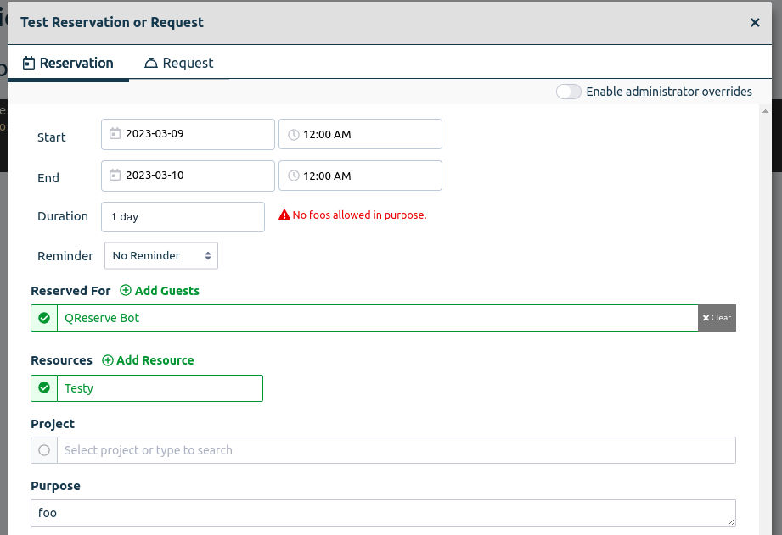This screenshot has height=535, width=782.
Task: Click the Request tab bell icon
Action: (150, 63)
